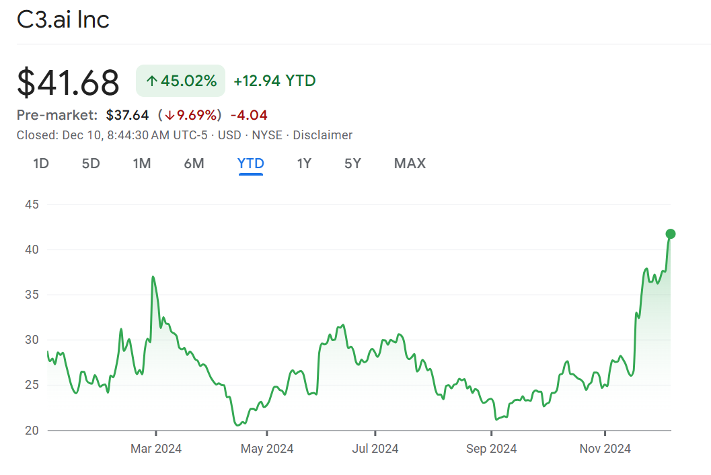Show the 1M price history

142,163
